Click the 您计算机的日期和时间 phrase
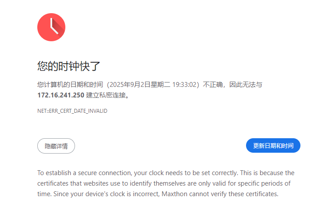This screenshot has width=332, height=208. (x=70, y=85)
